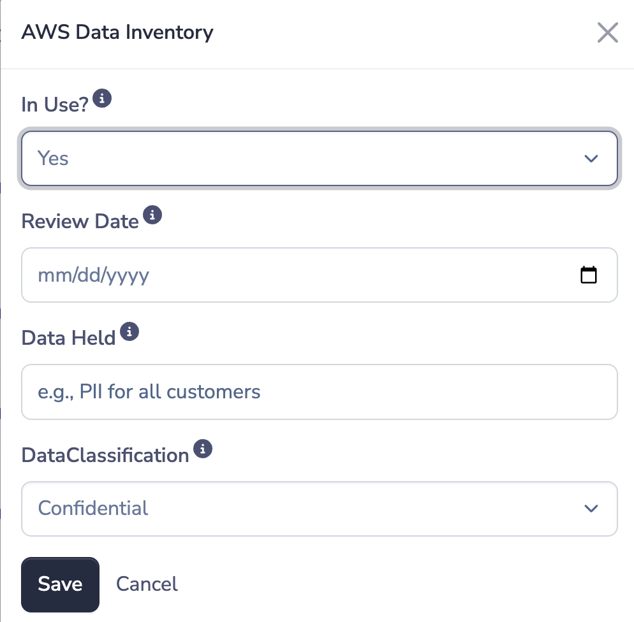Open the select showing Confidential

click(306, 509)
